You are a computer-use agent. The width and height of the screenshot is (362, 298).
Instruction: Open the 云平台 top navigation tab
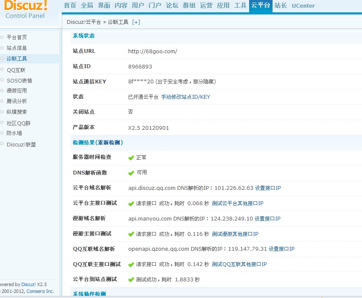260,6
